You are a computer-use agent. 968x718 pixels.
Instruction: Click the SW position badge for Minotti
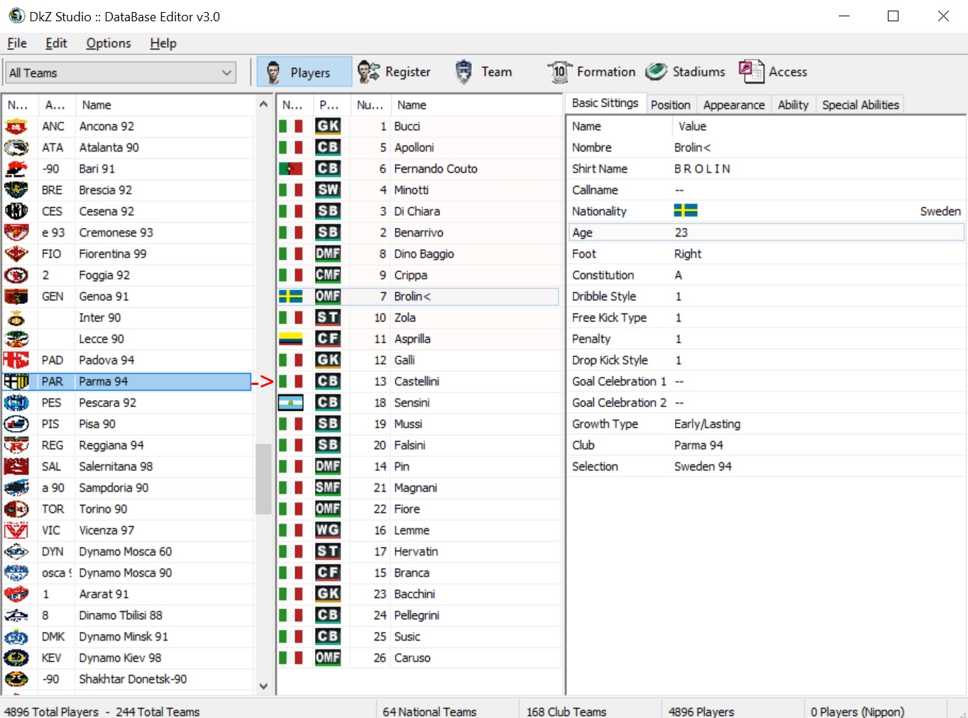[328, 190]
